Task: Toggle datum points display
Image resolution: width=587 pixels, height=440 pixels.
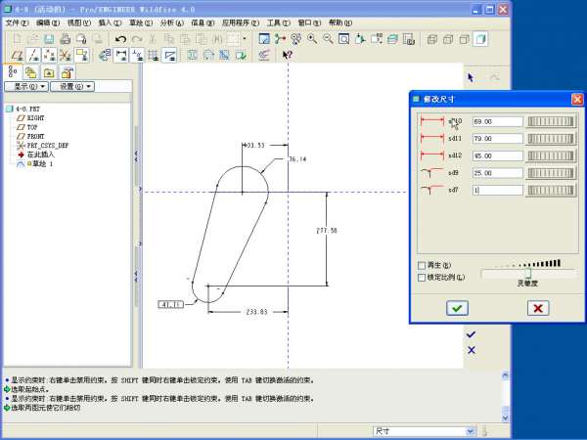Action: (x=50, y=56)
